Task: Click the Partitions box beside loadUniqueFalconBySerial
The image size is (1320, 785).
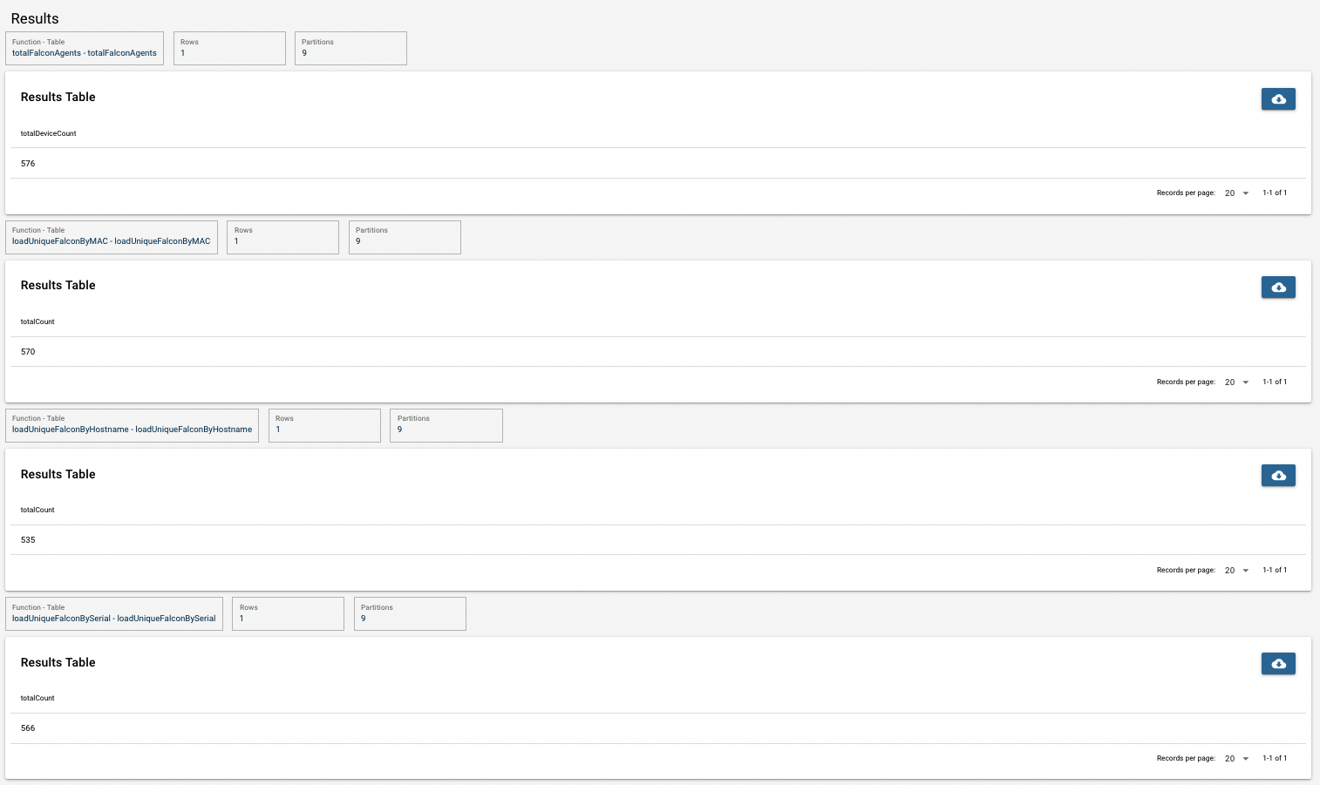Action: [x=410, y=613]
